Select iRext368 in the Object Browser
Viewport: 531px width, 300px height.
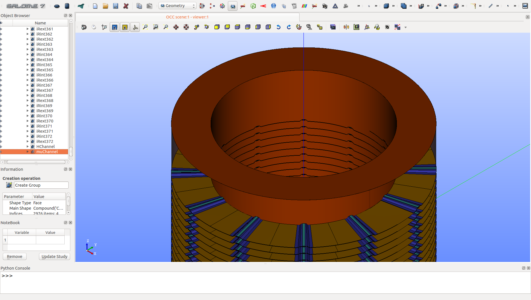tap(45, 101)
